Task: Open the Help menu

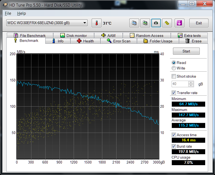Action: click(21, 13)
